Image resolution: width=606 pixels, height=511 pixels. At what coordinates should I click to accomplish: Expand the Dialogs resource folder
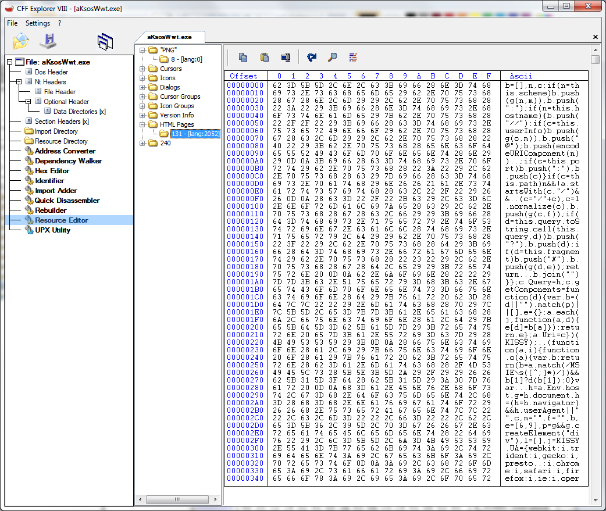coord(142,87)
